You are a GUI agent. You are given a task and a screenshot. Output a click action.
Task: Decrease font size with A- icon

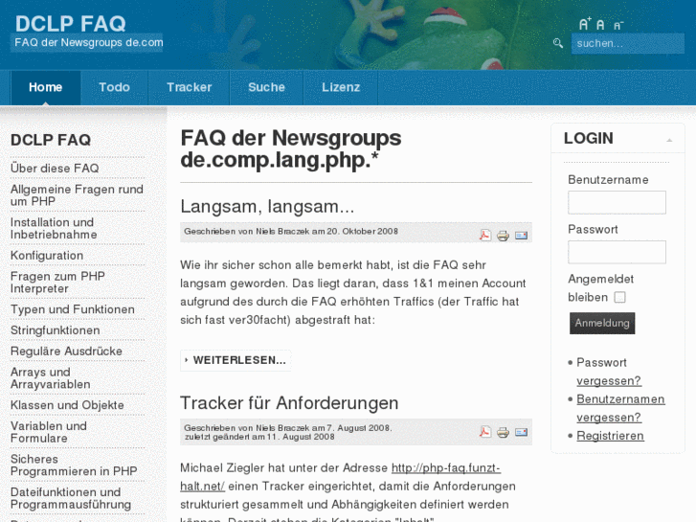tap(618, 25)
